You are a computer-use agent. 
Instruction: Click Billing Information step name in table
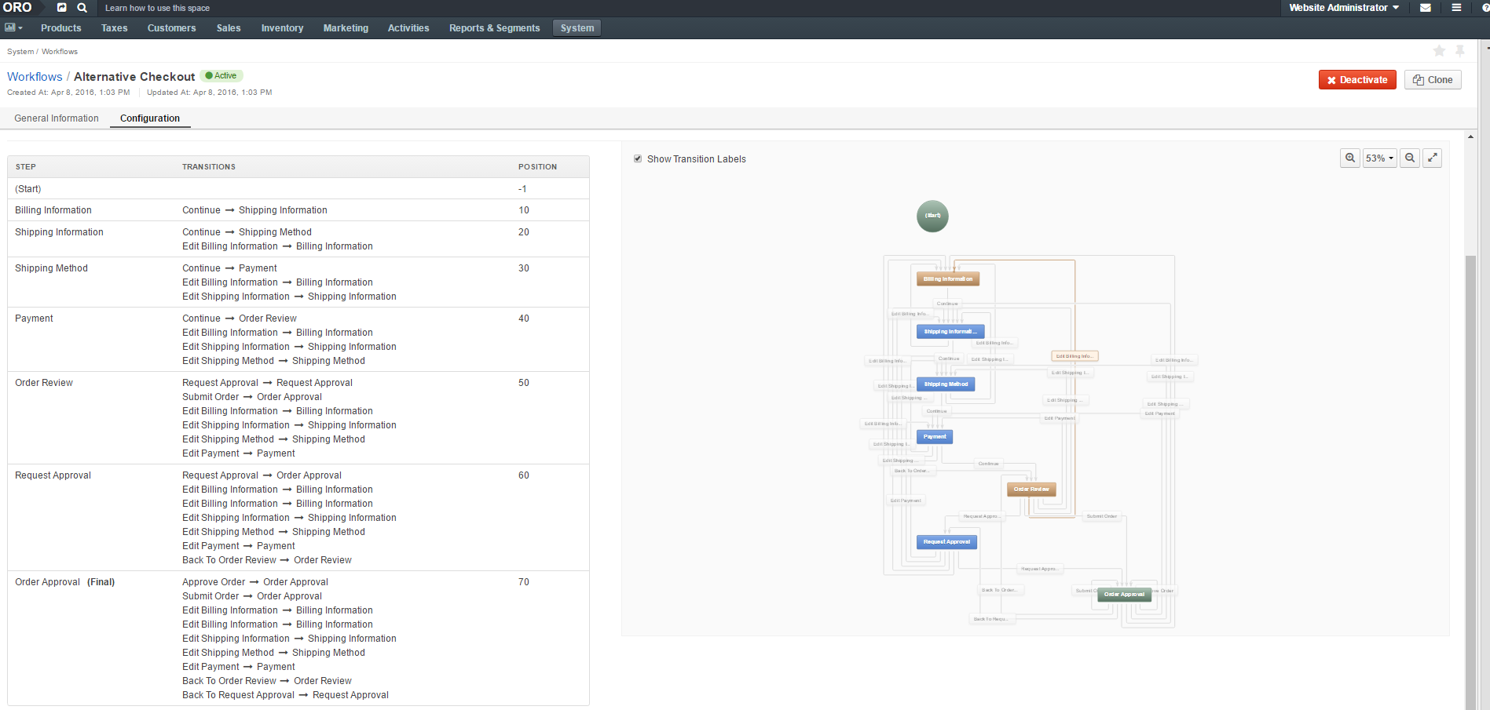[x=53, y=210]
